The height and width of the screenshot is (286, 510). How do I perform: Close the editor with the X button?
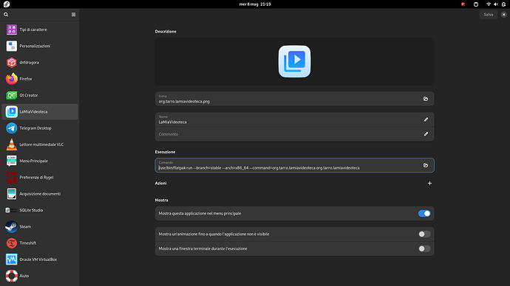point(504,15)
